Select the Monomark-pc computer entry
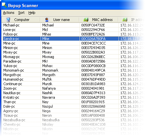Screen dimensions: 145x137 click(x=14, y=70)
